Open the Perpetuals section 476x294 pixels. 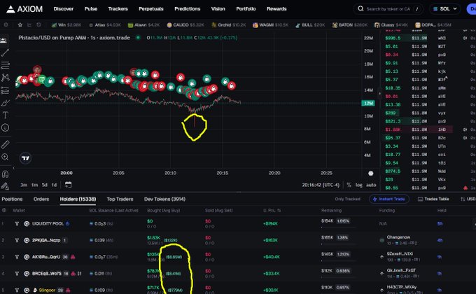151,9
